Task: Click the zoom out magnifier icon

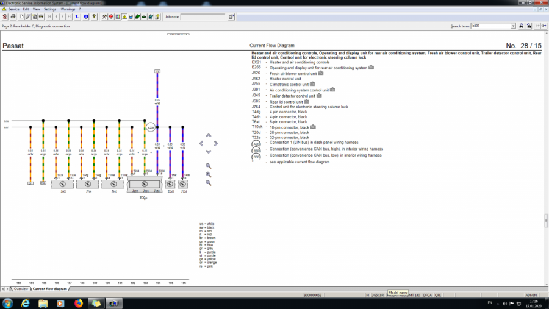Action: (209, 183)
